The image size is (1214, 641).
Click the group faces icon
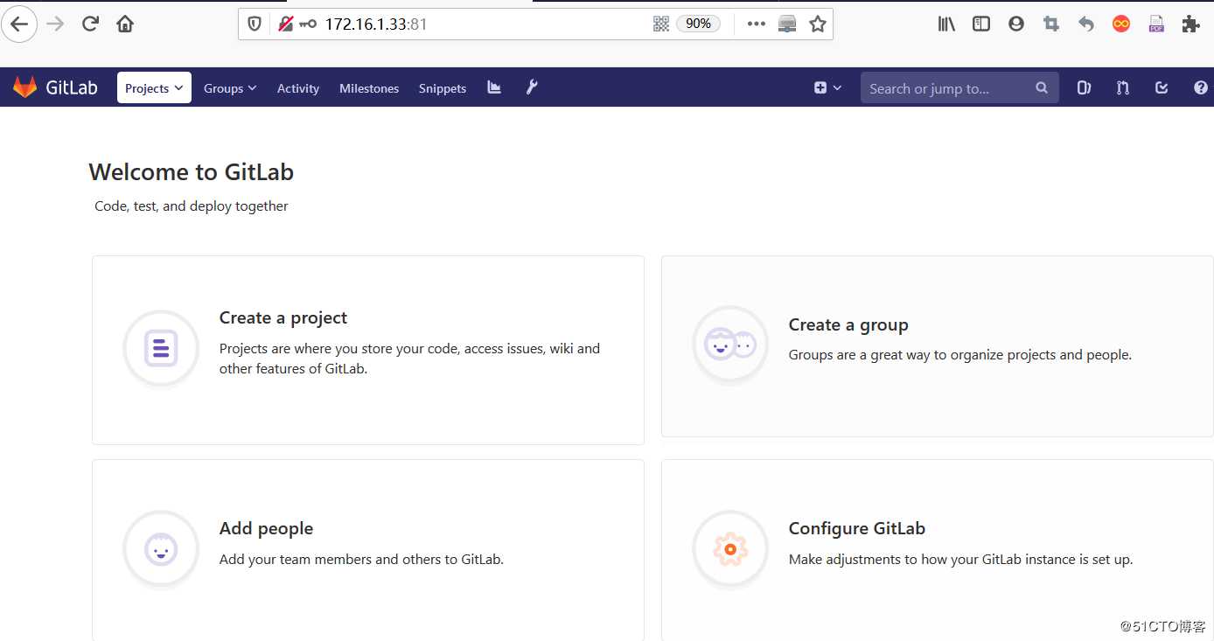coord(730,345)
